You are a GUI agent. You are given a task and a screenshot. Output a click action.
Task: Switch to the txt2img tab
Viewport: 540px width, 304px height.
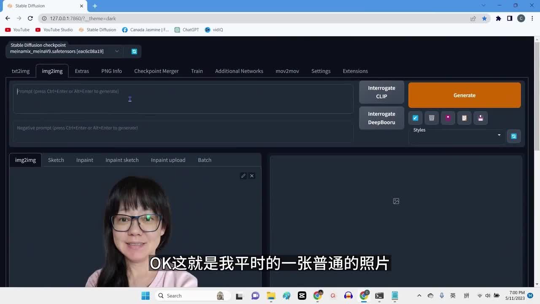coord(21,71)
